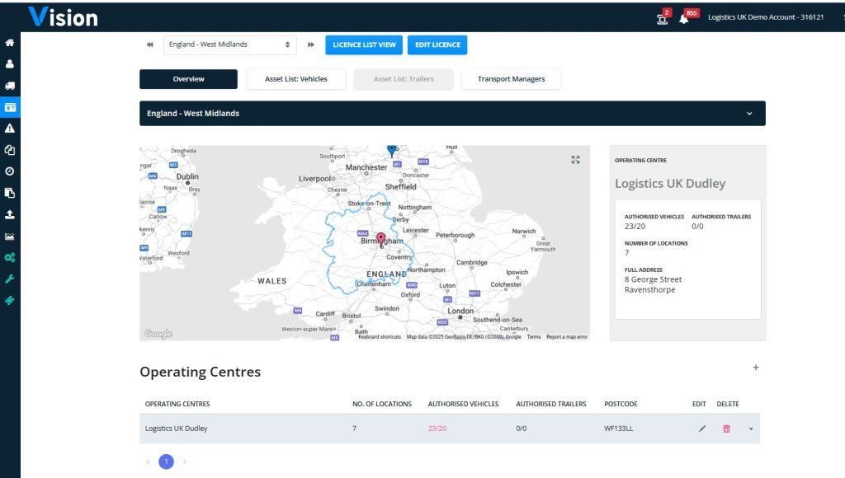Screen dimensions: 845x478
Task: Open the green wrench tools icon
Action: (10, 279)
